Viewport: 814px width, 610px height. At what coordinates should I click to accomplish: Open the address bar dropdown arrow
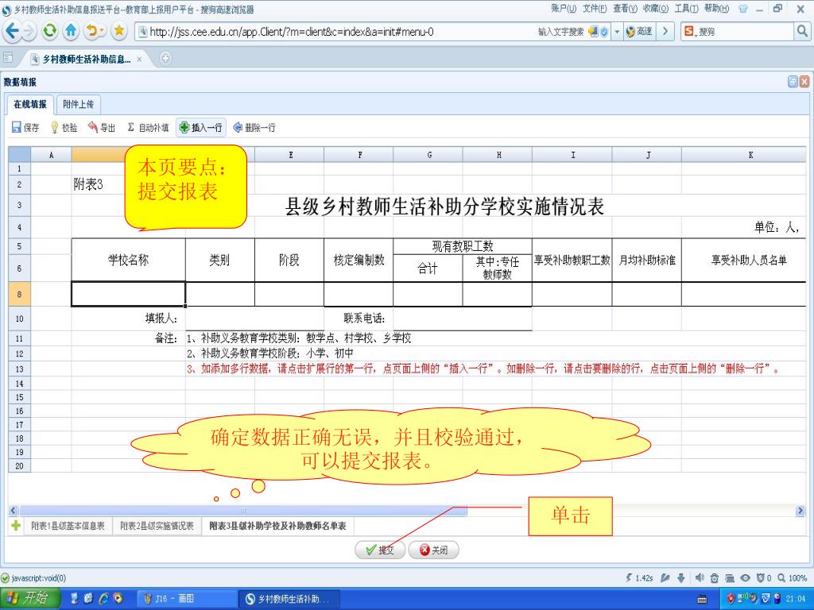pyautogui.click(x=617, y=32)
